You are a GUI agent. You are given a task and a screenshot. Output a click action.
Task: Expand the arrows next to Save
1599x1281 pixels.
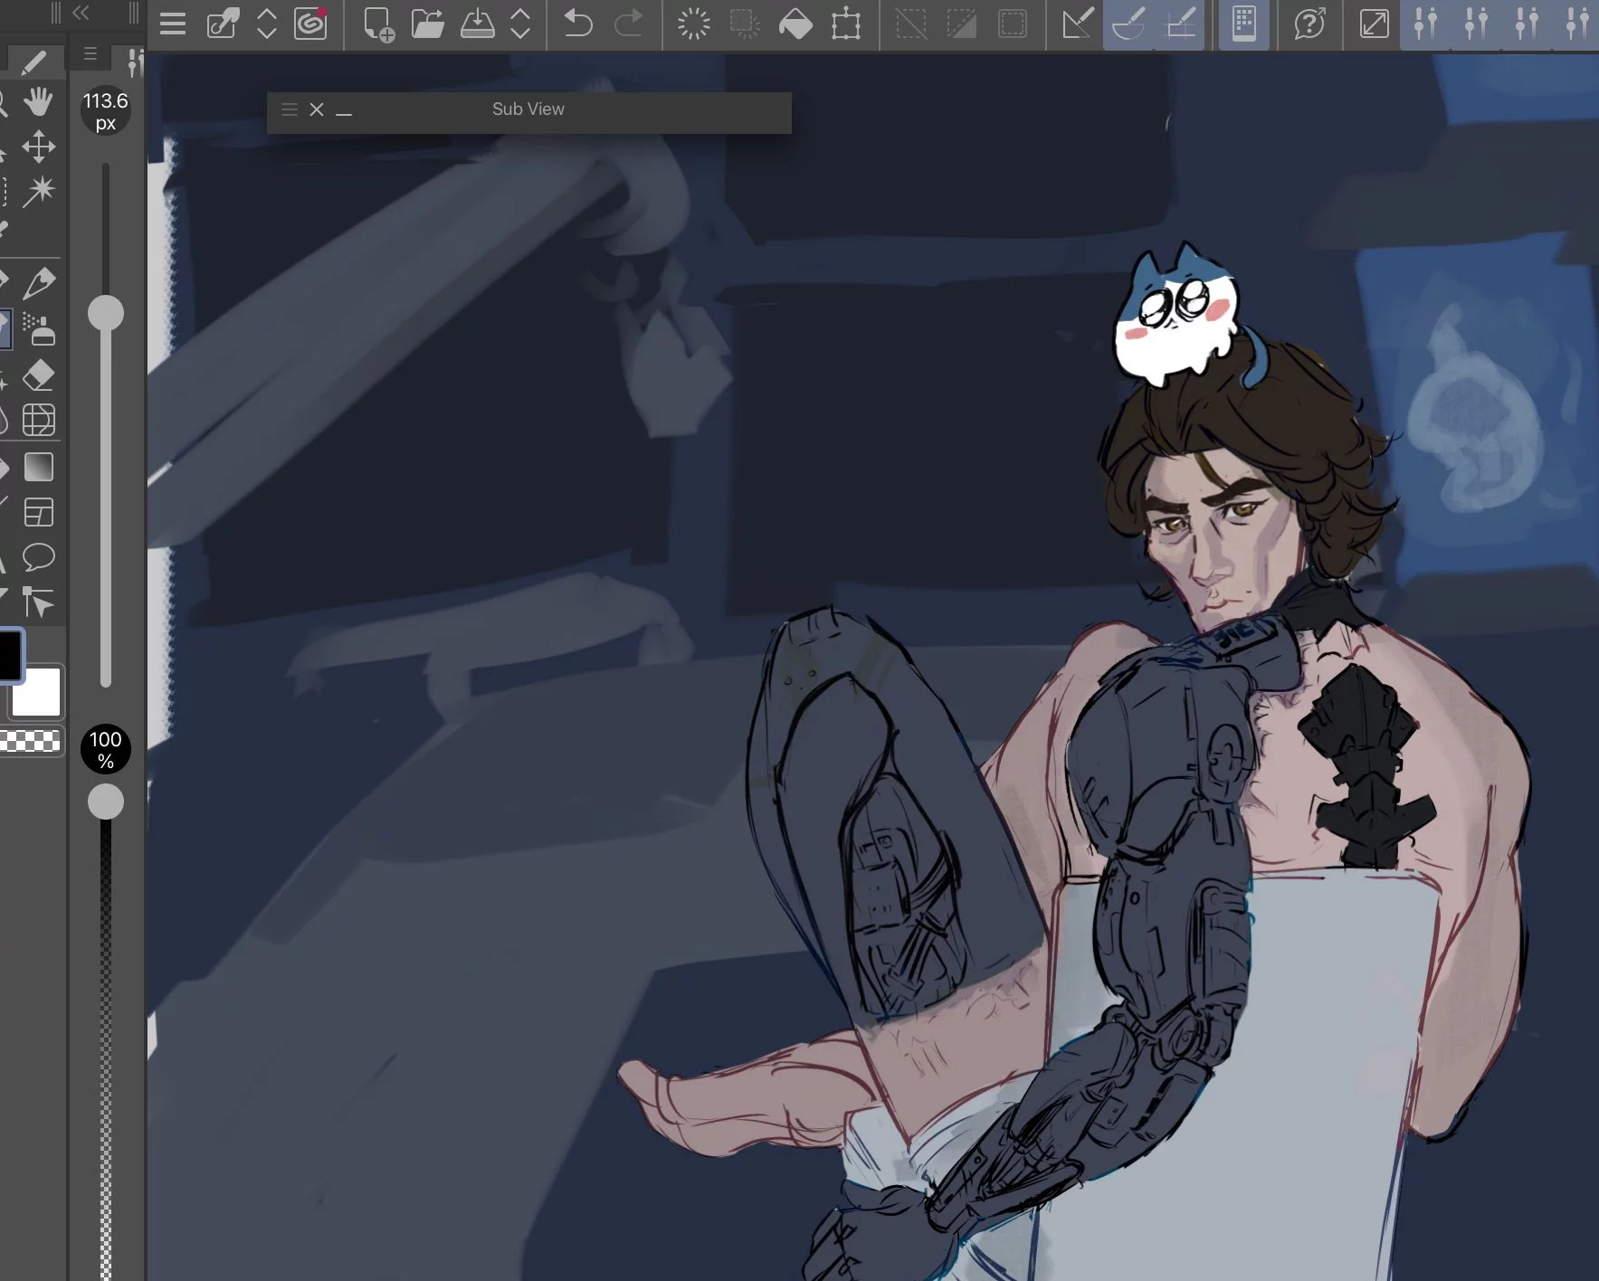pyautogui.click(x=520, y=24)
